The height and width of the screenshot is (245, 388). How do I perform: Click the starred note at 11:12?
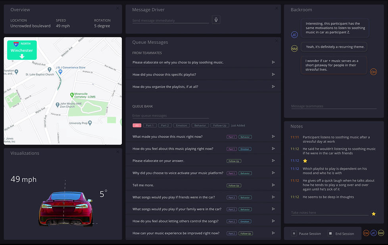point(305,161)
